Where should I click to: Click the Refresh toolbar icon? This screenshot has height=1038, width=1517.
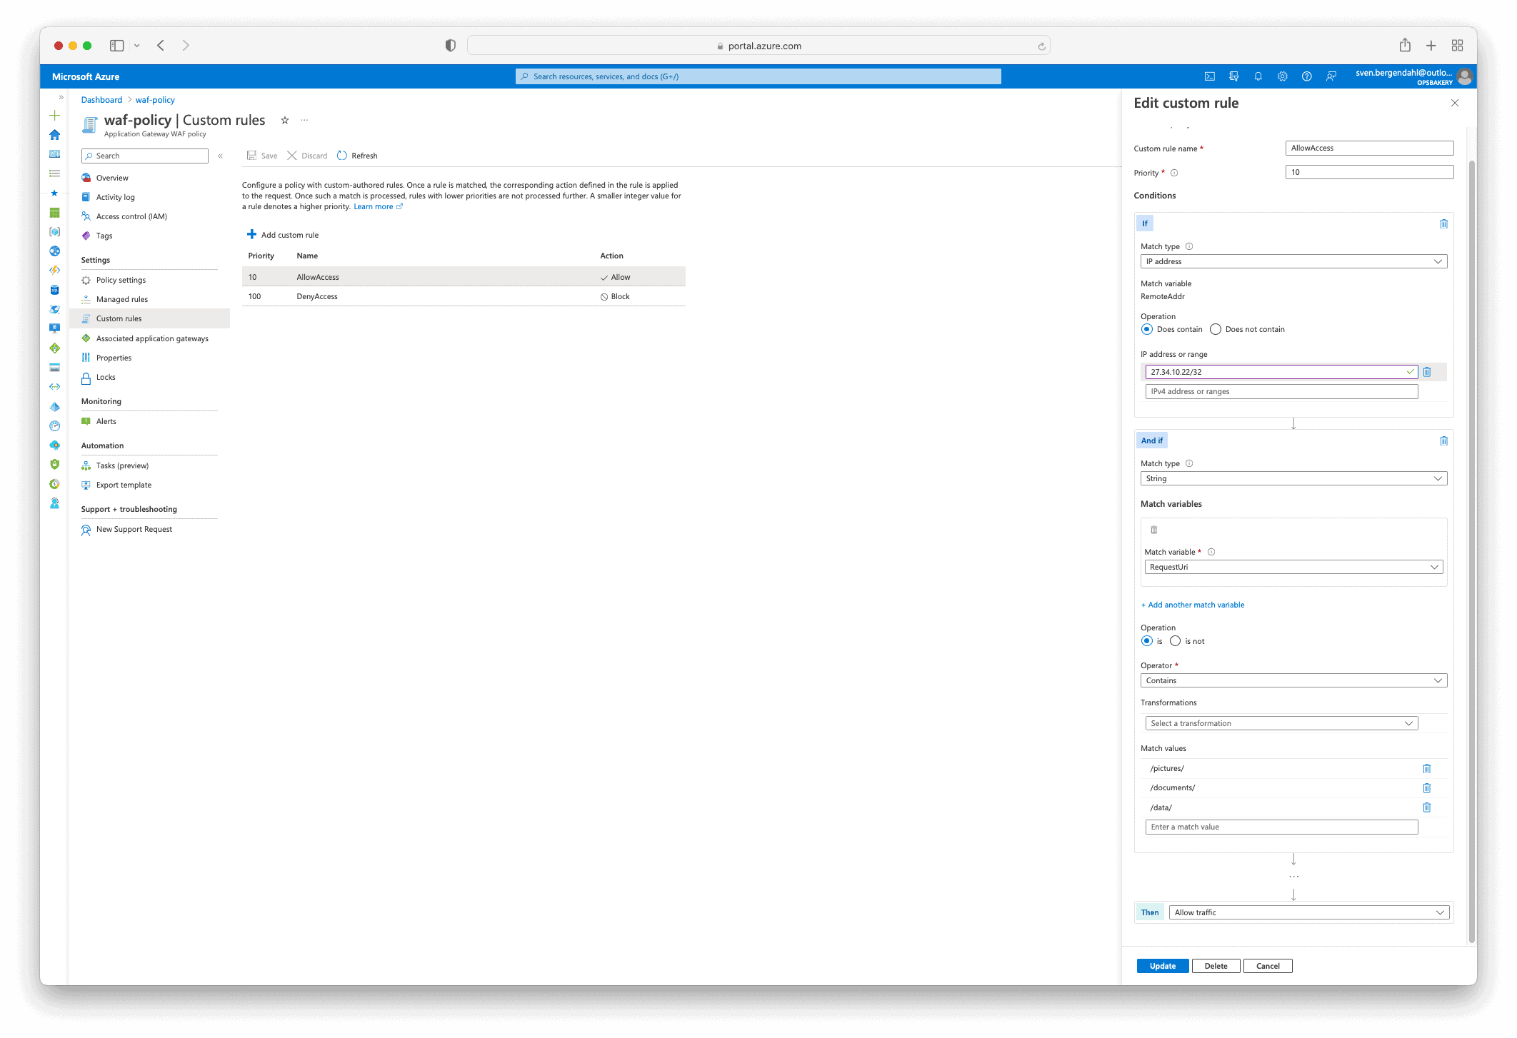[342, 156]
